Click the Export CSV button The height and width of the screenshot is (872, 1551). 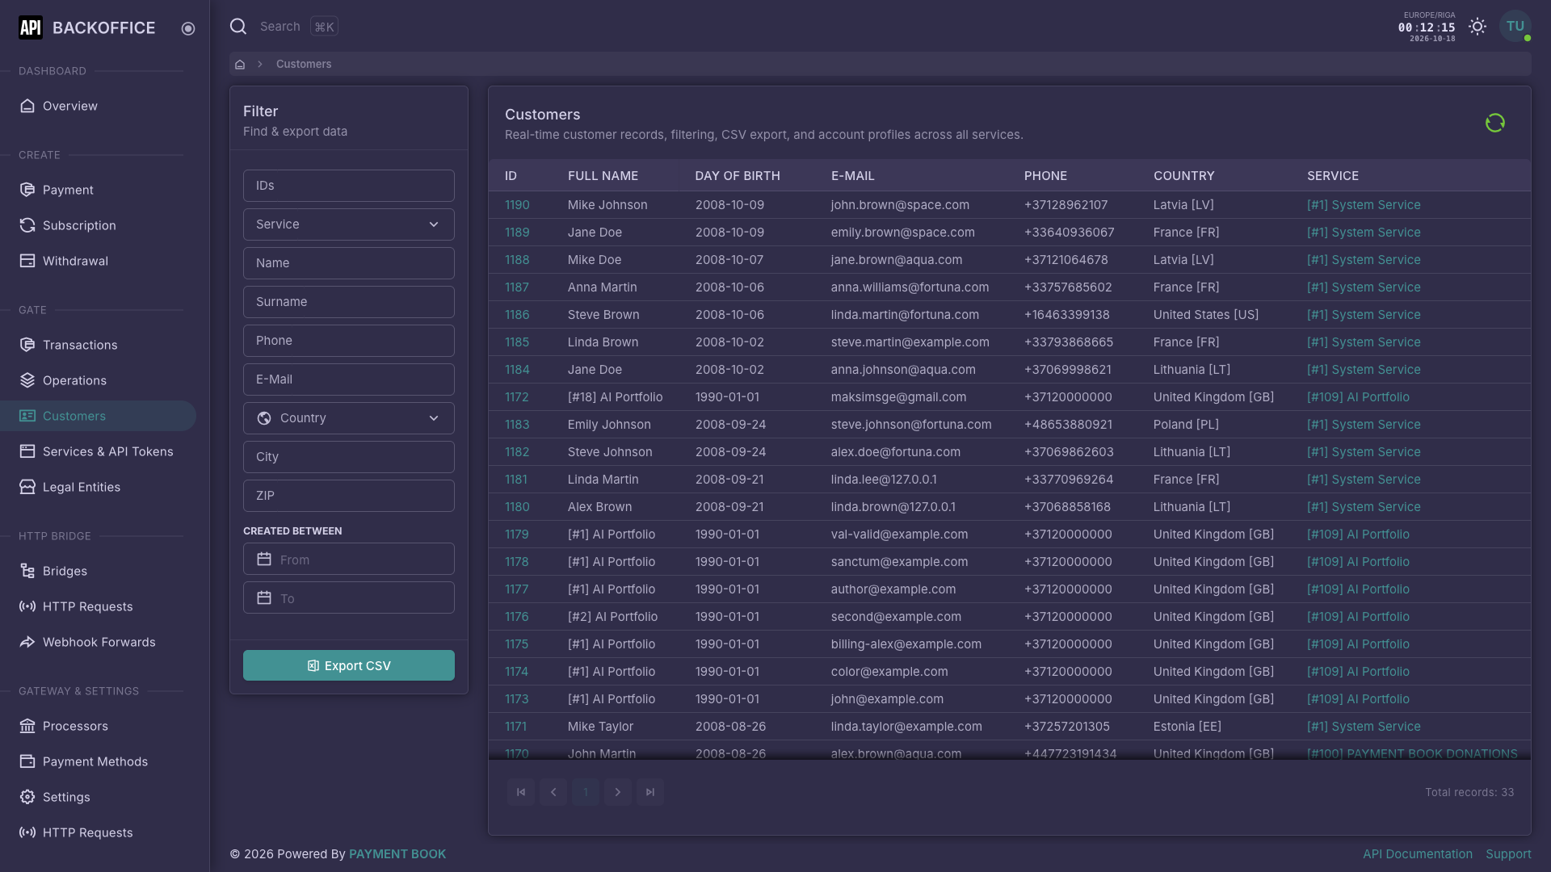tap(349, 665)
